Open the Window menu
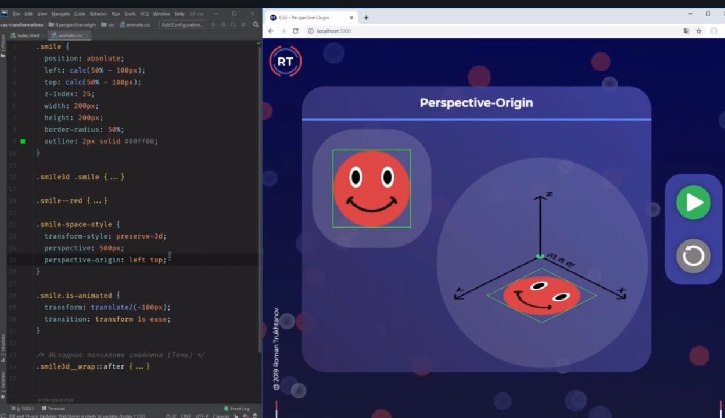The image size is (725, 418). (x=161, y=13)
